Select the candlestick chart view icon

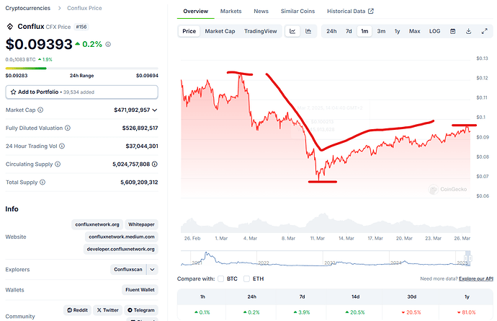pos(308,31)
